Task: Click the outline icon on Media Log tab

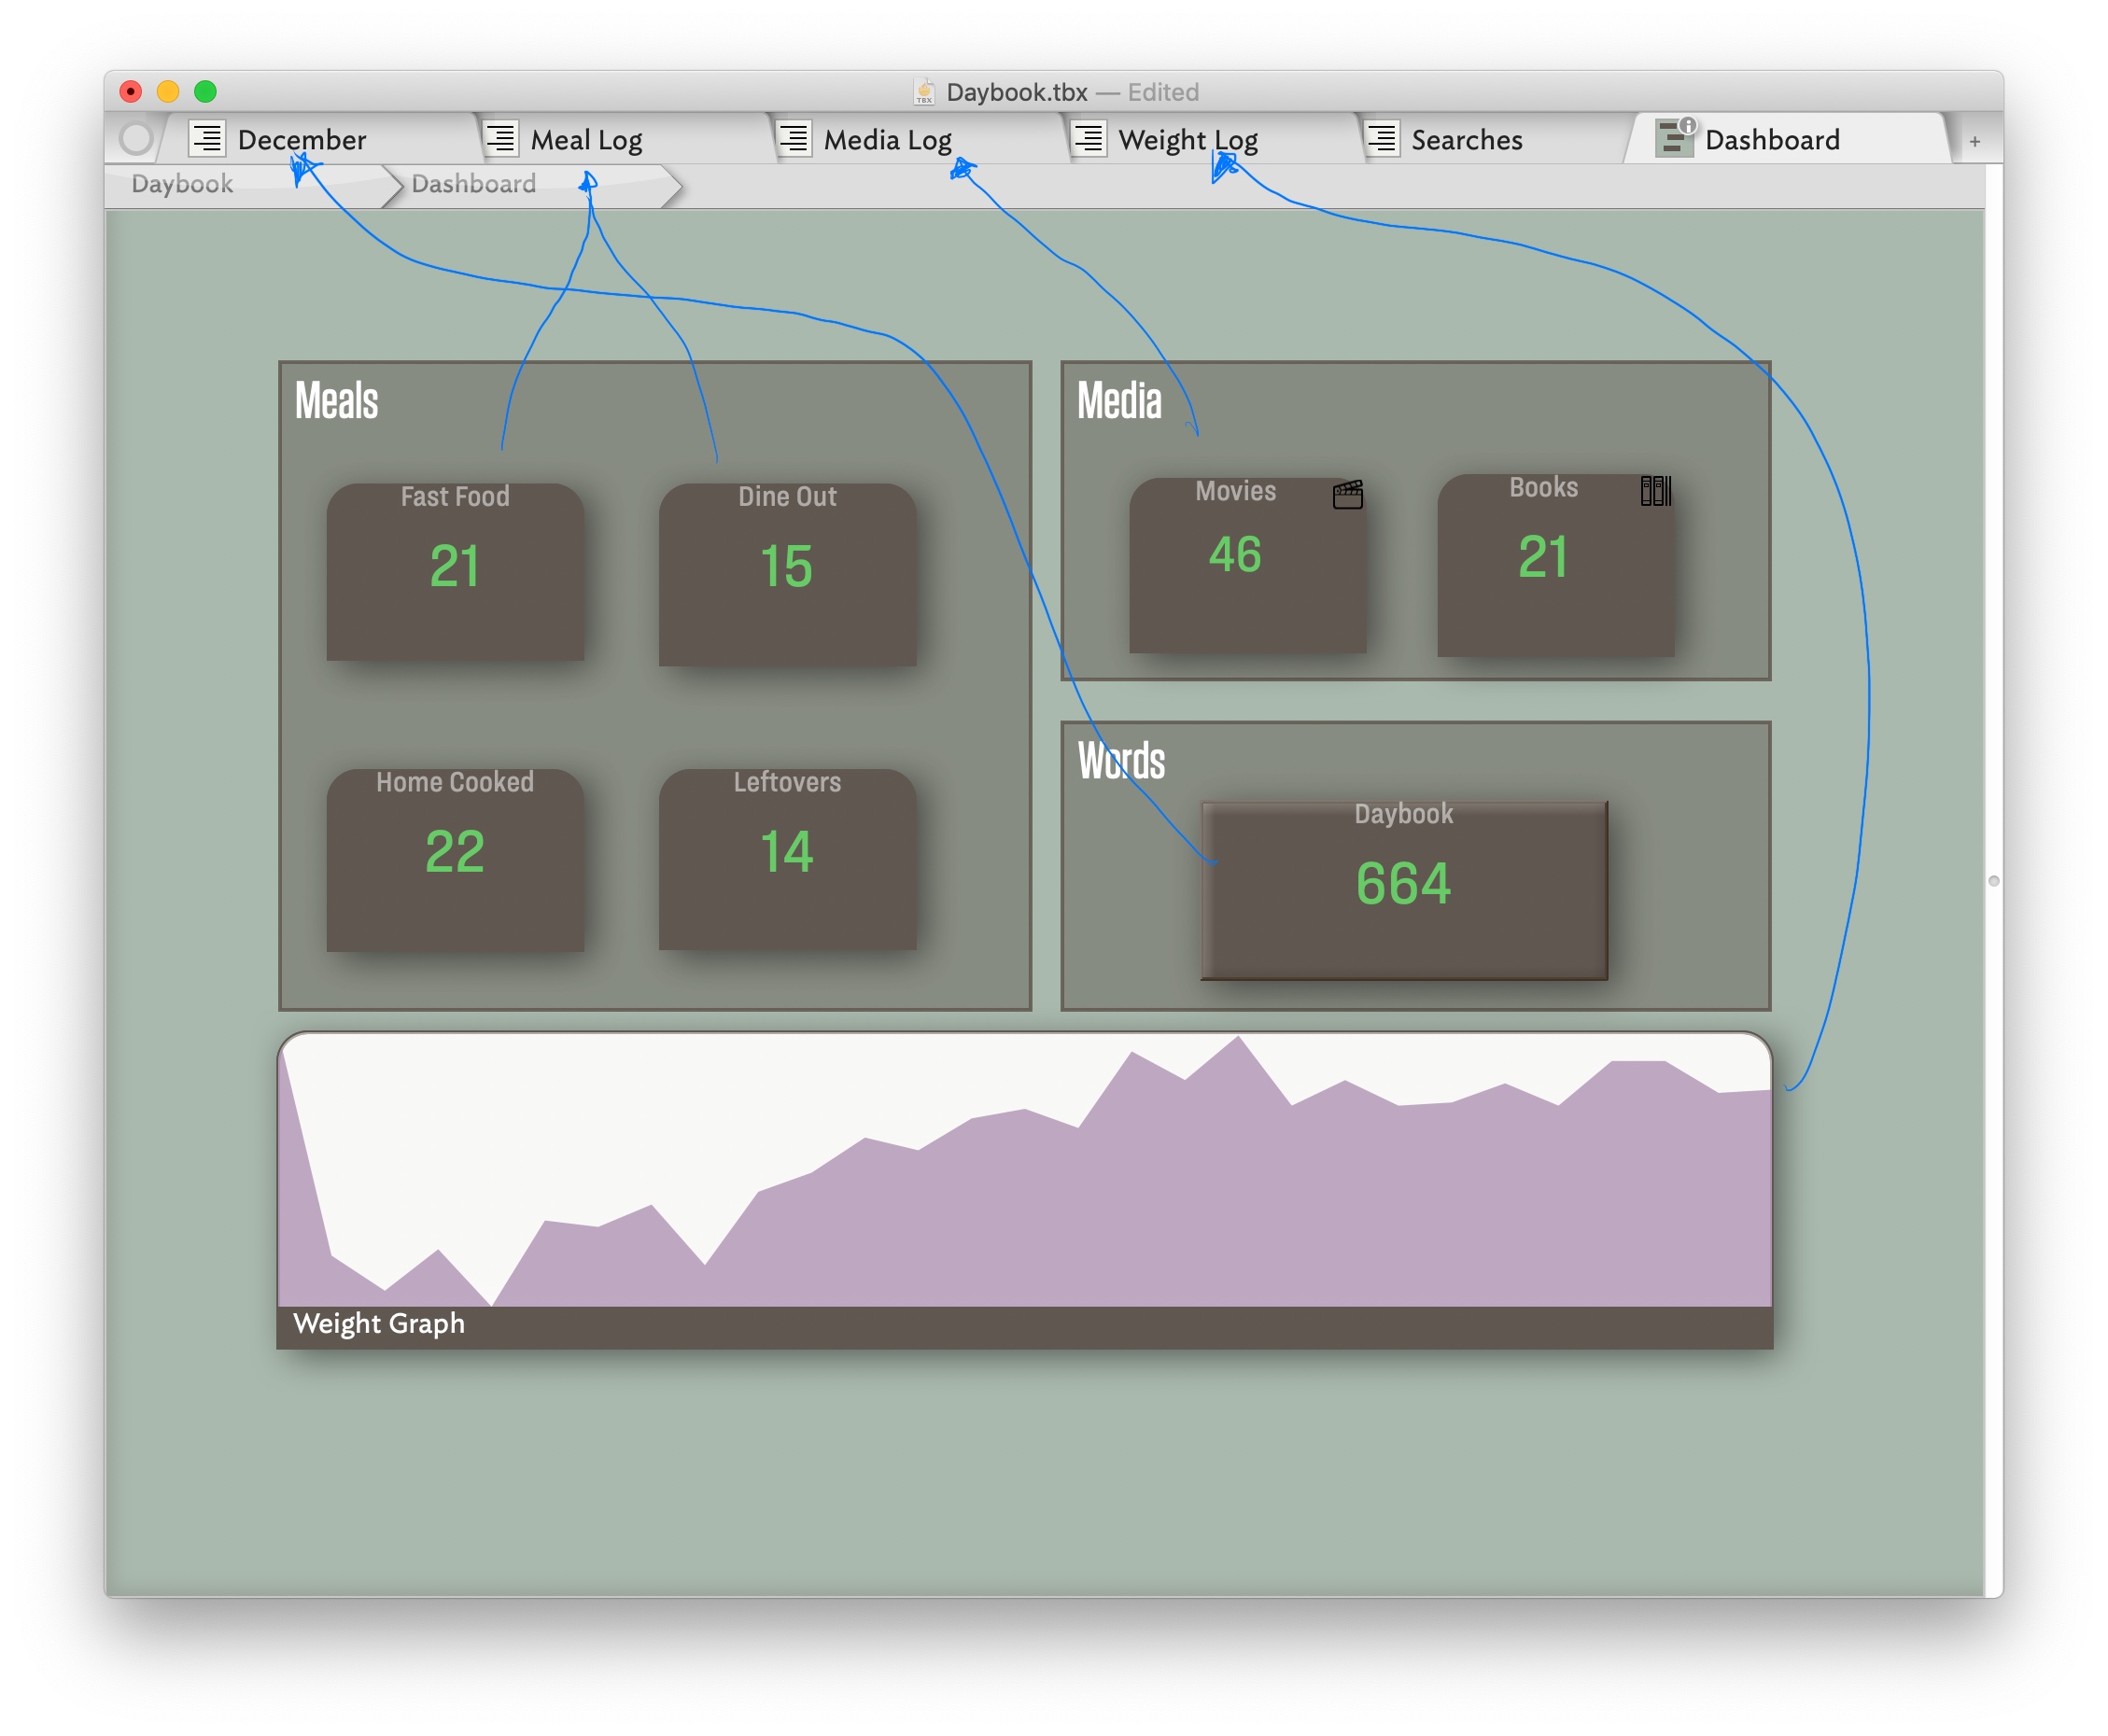Action: click(x=794, y=138)
